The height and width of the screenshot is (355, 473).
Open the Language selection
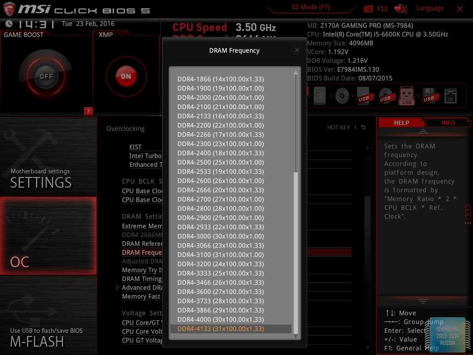pos(430,8)
